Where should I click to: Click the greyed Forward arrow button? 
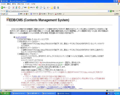pos(9,7)
